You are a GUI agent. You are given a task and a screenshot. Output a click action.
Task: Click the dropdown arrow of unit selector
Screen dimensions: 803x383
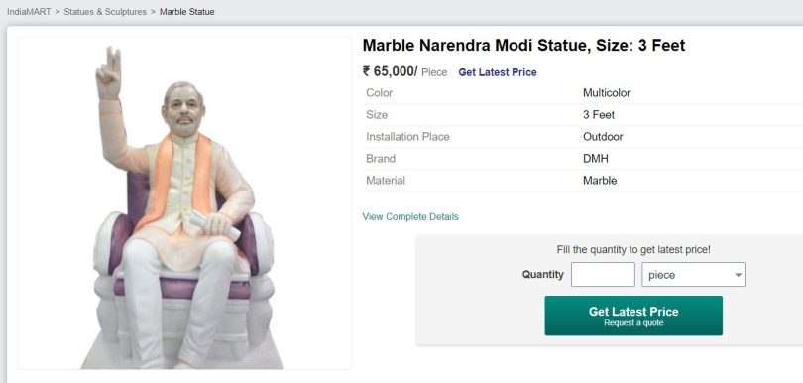click(738, 275)
